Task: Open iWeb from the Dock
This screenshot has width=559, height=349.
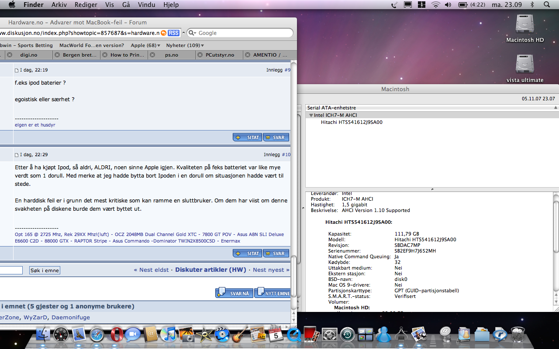Action: pyautogui.click(x=258, y=335)
